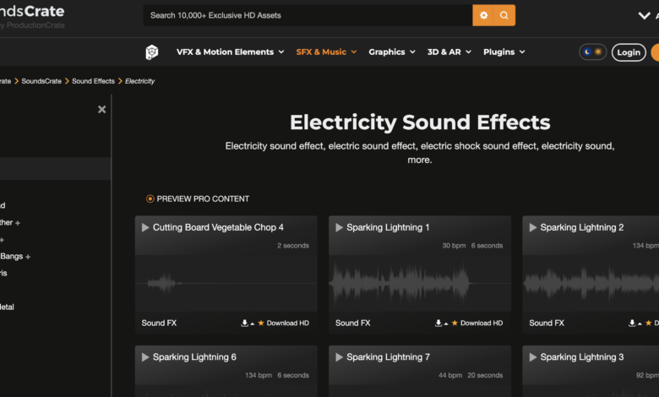Close the sidebar with the X icon
Screen dimensions: 659x397
pos(101,109)
